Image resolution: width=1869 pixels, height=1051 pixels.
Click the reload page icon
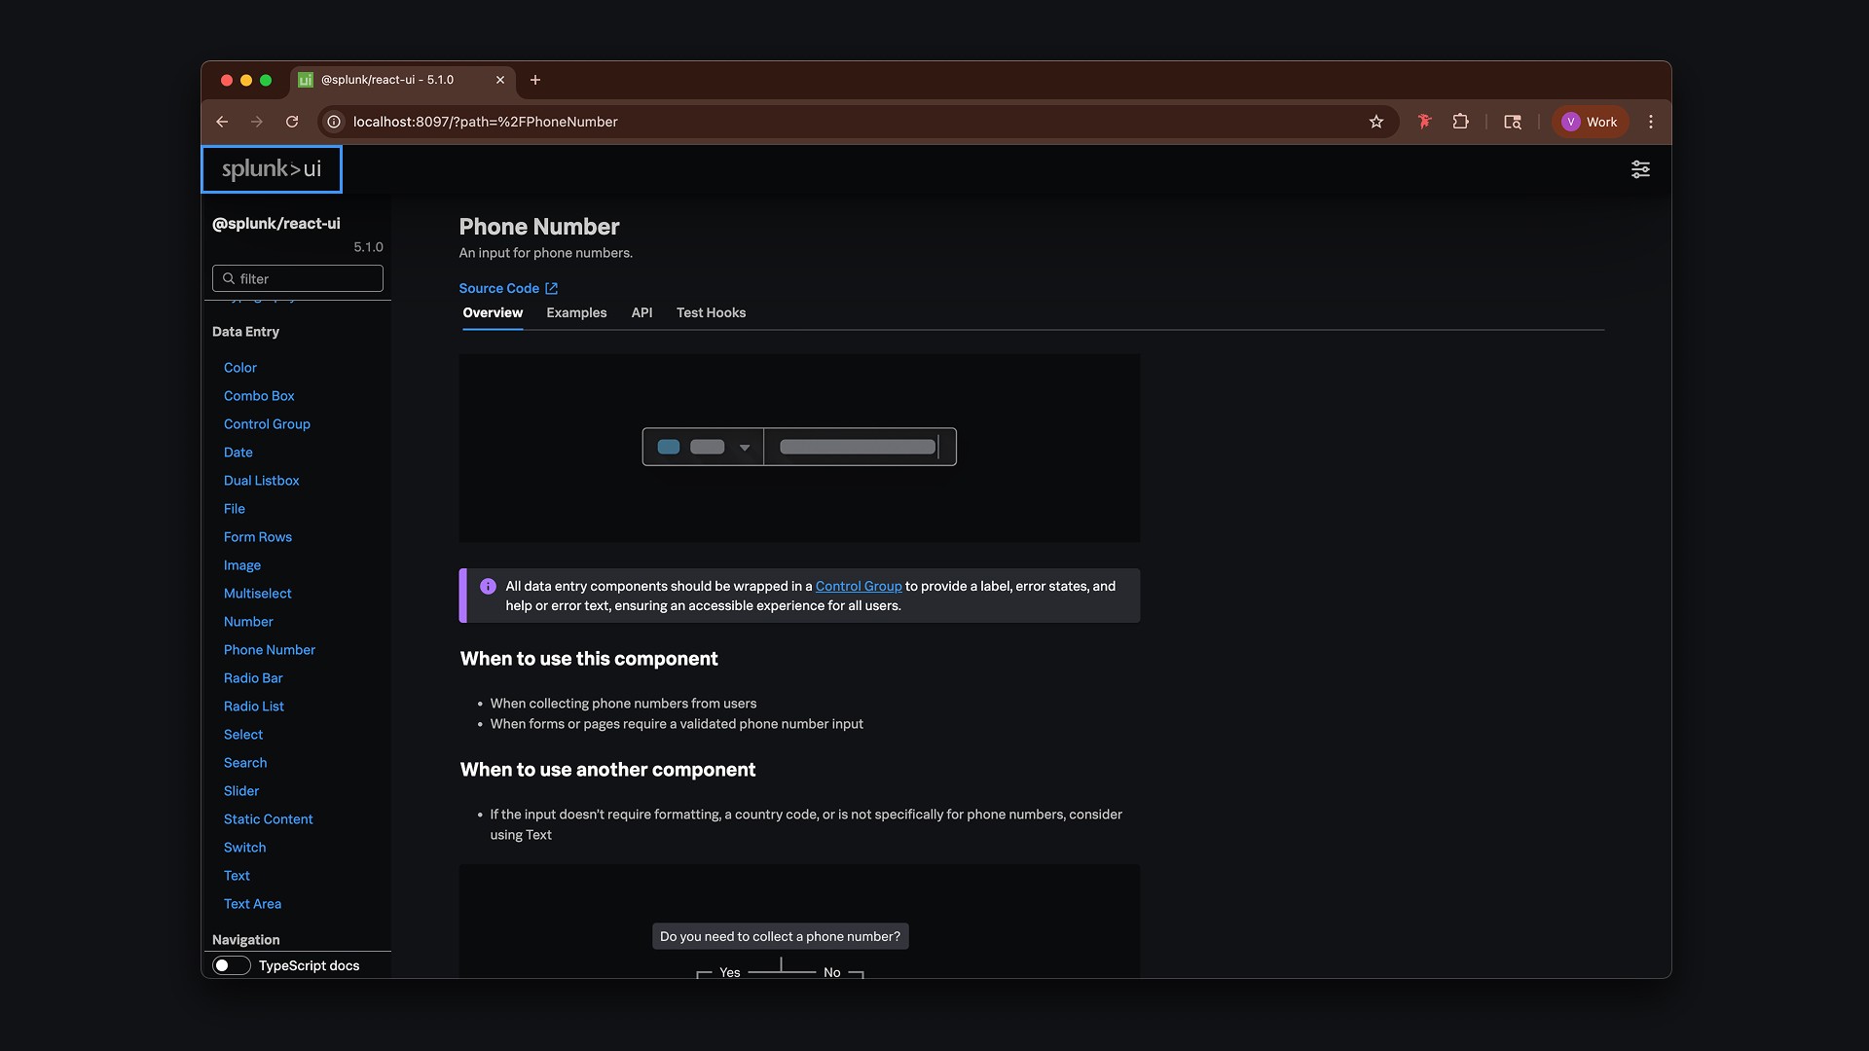pyautogui.click(x=292, y=122)
